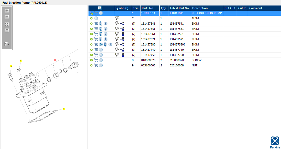Open the book icon for part 131437541

(101, 23)
